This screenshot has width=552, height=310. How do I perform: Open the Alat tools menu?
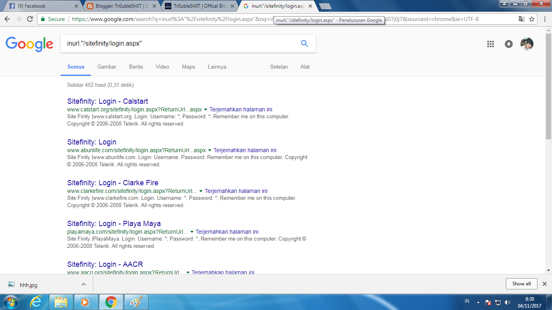[305, 67]
